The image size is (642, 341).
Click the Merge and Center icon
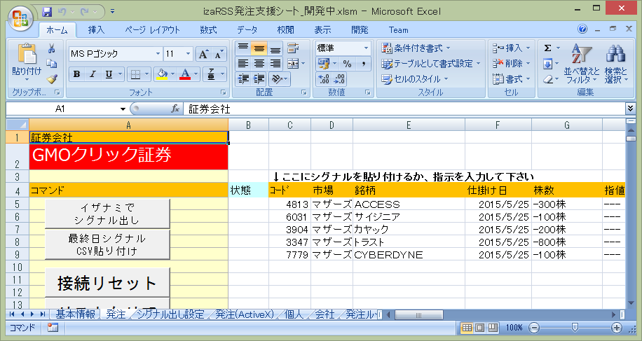pos(293,64)
